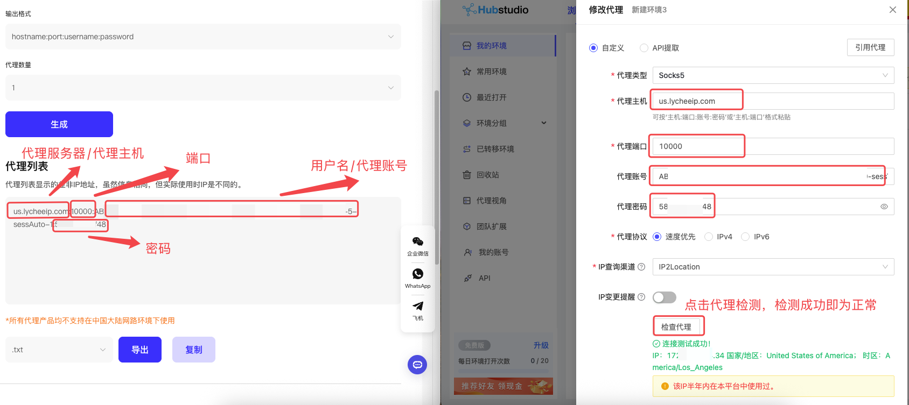
Task: Click the WeChat Work (企业微信) icon
Action: (417, 242)
